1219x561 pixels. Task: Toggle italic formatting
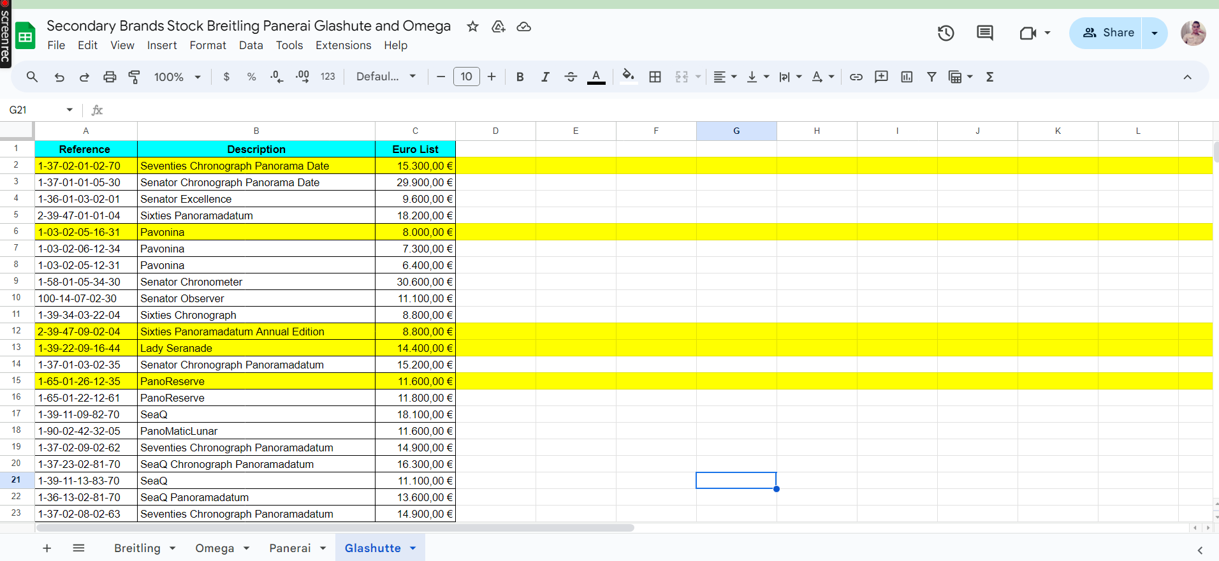pos(545,76)
